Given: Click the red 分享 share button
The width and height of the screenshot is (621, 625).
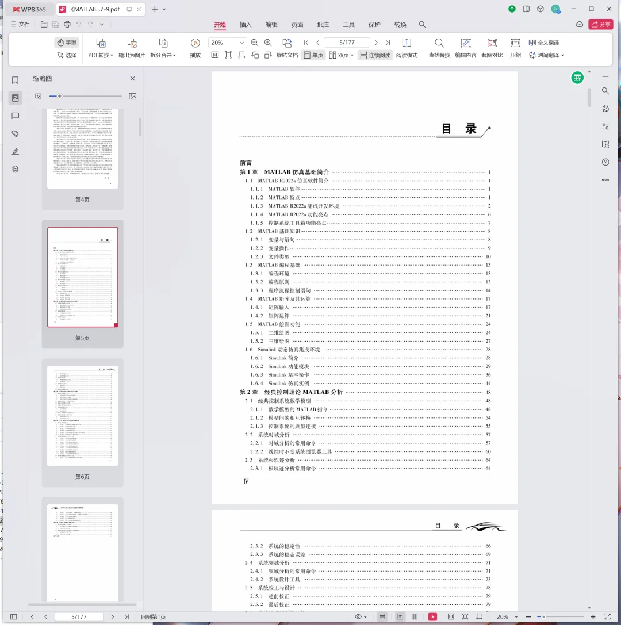Looking at the screenshot, I should click(601, 24).
